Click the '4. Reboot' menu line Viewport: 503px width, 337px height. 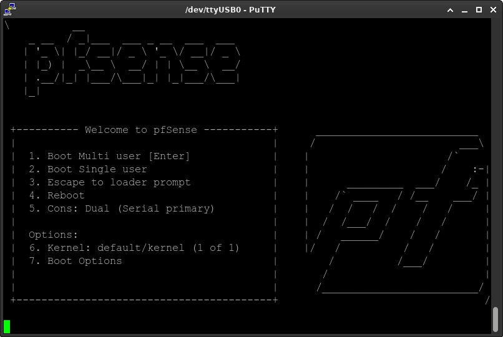pyautogui.click(x=57, y=195)
